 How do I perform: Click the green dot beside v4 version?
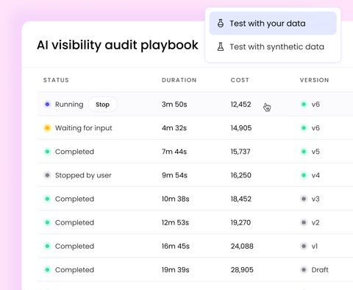point(304,175)
